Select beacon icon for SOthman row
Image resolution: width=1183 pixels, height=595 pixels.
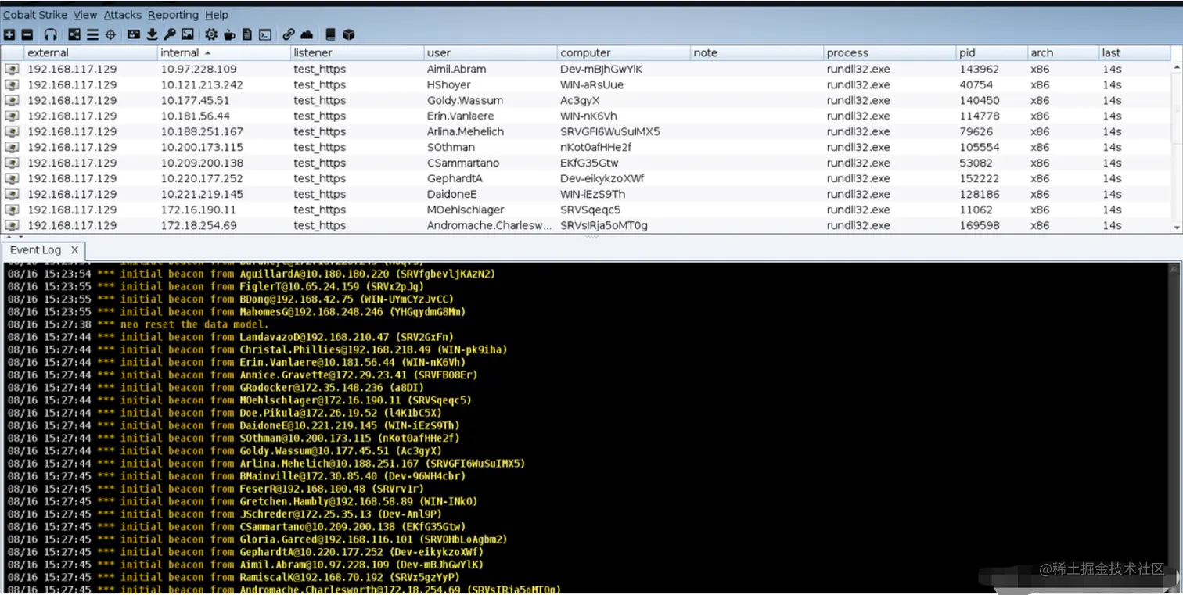[12, 147]
